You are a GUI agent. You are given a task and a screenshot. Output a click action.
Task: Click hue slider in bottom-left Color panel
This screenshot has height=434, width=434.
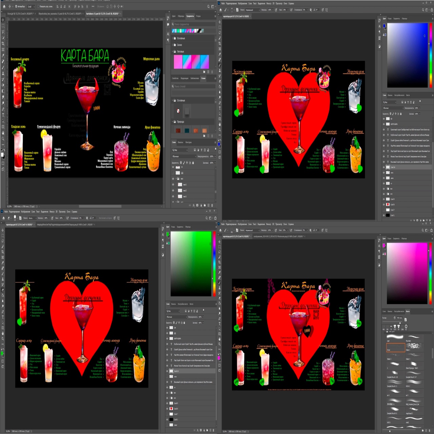tap(214, 264)
